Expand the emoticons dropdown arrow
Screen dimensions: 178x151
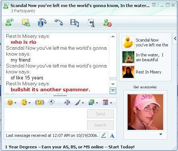click(15, 103)
